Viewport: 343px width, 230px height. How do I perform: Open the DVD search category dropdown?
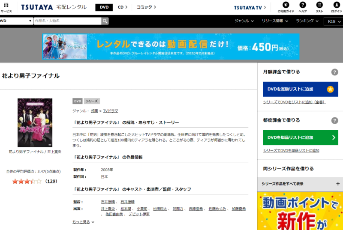pyautogui.click(x=16, y=21)
